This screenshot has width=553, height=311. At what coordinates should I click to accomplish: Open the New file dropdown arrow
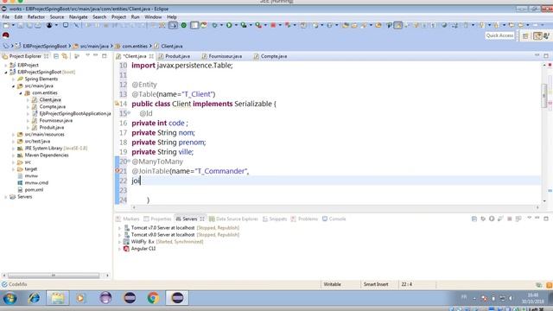tap(13, 25)
